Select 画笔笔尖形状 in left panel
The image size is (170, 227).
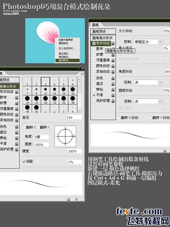[10, 87]
